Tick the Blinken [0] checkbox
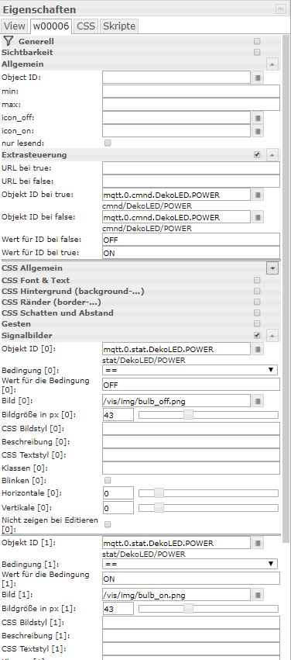291x660 pixels. pos(108,480)
